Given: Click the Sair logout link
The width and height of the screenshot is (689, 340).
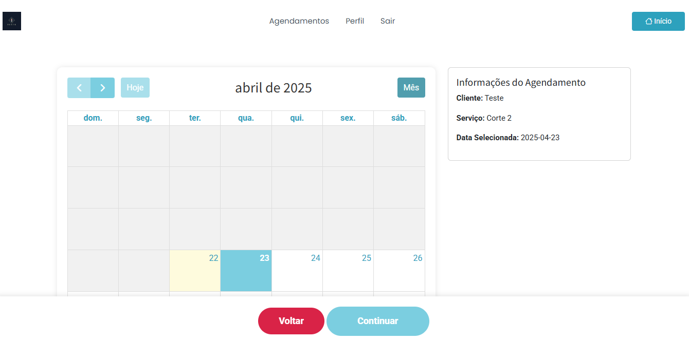Looking at the screenshot, I should click(388, 21).
